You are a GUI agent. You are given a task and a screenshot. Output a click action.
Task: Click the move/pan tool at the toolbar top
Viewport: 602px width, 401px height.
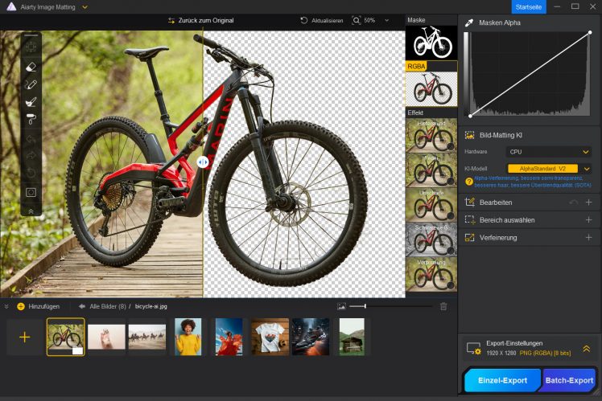coord(31,48)
